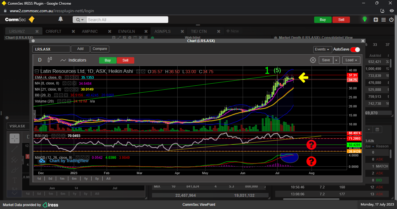Screen dimensions: 397x209
Task: Select the text tool in VSR.ASX chart
Action: (x=15, y=180)
